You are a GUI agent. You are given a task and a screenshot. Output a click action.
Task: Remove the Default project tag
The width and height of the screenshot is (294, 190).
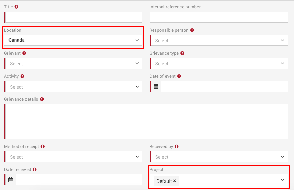click(175, 181)
